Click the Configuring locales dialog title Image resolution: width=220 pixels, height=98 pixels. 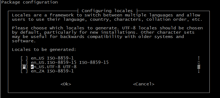point(107,11)
